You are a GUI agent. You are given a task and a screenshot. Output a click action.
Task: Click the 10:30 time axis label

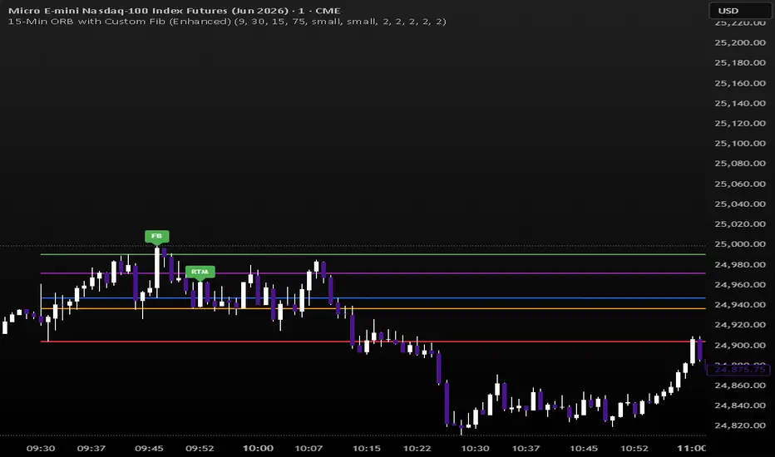pos(475,448)
